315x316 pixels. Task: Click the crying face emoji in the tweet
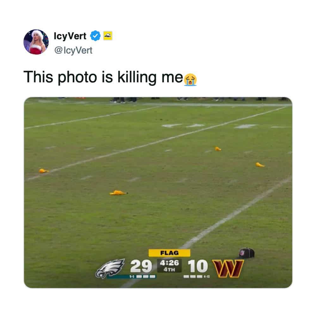pos(190,79)
